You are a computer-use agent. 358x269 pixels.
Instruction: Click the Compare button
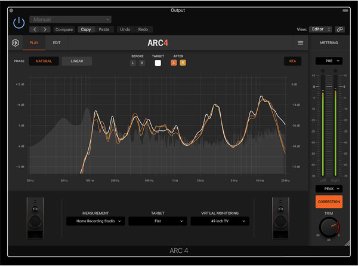[64, 29]
